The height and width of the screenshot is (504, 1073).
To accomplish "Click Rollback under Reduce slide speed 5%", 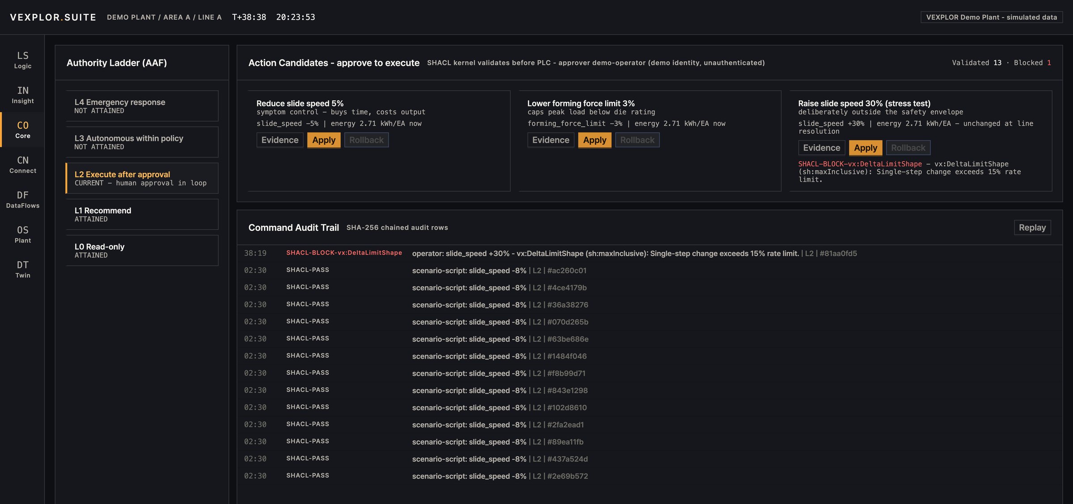I will (x=366, y=140).
